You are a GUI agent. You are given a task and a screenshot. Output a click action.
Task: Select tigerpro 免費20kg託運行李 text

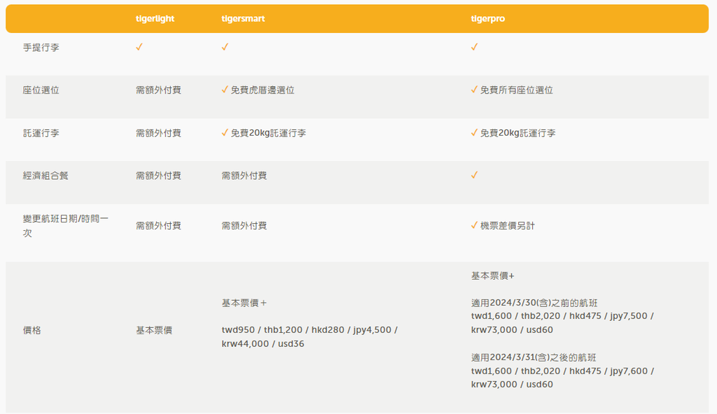coord(518,133)
